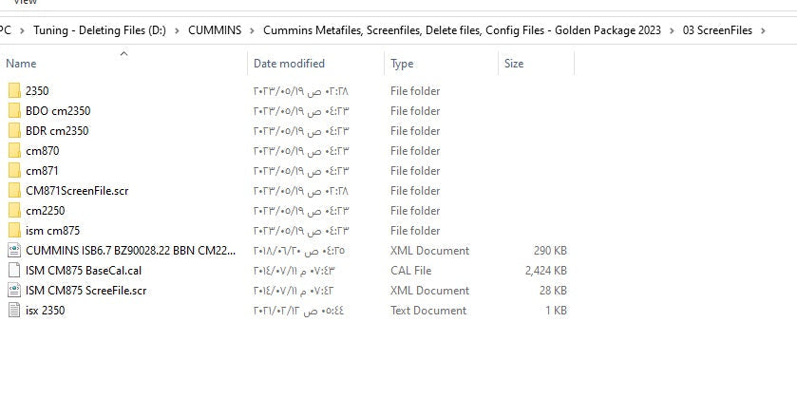Select the ISM CM875 BaseCal.cal file icon
Viewport: 797px width, 417px height.
pos(14,271)
